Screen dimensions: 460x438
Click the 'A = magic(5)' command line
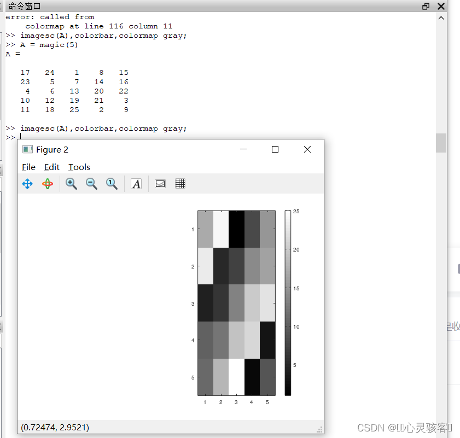point(49,45)
